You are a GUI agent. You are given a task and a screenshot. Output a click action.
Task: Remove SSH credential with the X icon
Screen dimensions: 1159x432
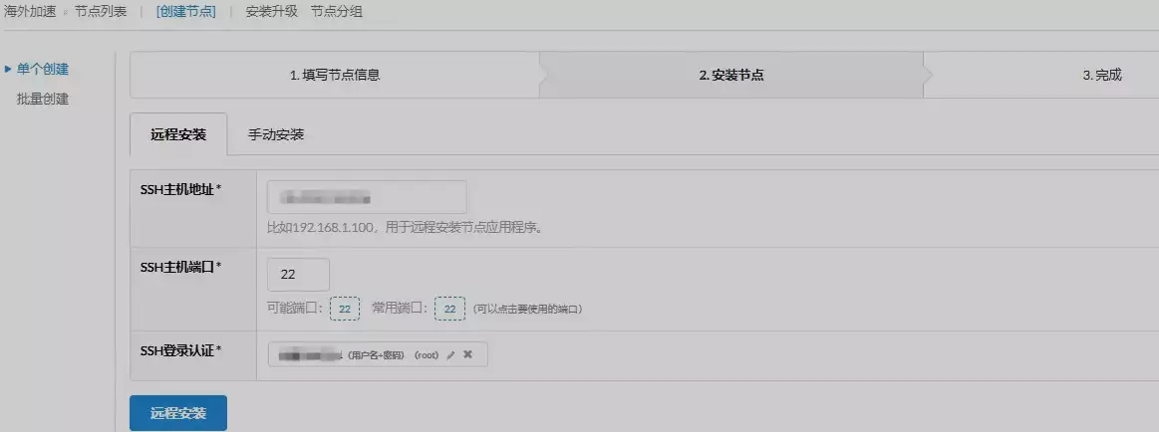click(x=467, y=354)
